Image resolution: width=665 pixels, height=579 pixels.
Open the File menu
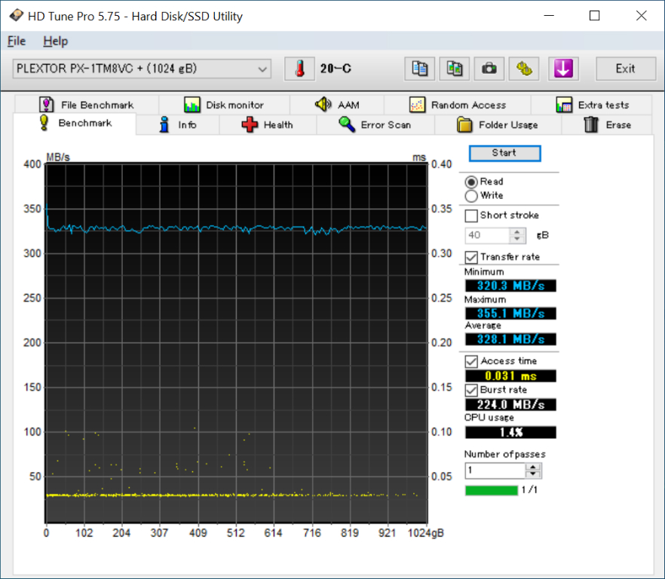coord(16,41)
